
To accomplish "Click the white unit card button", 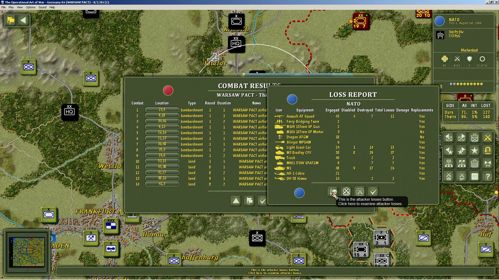I will pos(475,177).
